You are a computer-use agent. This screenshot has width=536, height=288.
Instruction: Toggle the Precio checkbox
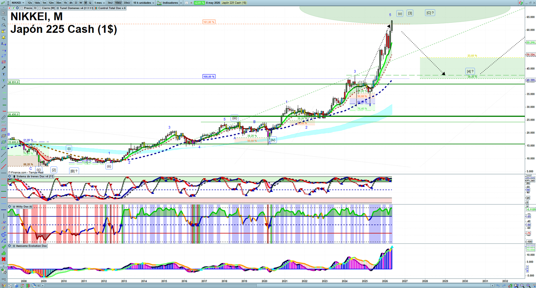(x=22, y=8)
